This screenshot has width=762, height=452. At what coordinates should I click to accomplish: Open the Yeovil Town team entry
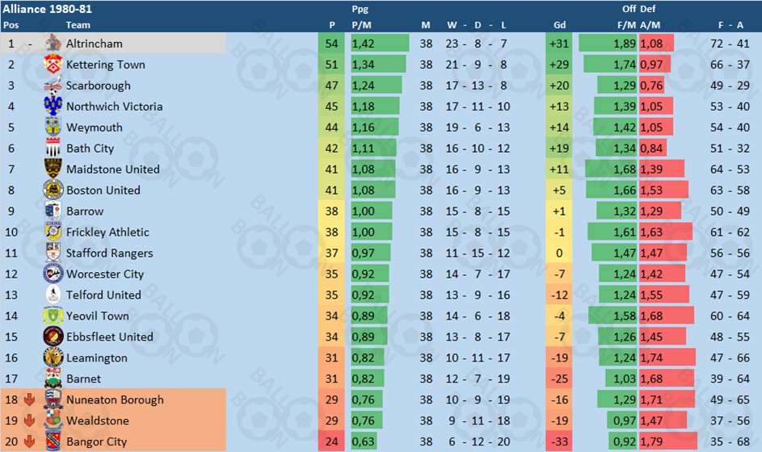click(x=98, y=316)
